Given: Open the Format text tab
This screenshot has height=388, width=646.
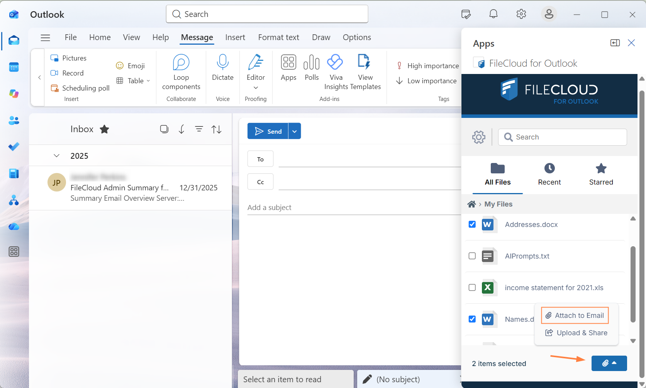Looking at the screenshot, I should tap(279, 37).
